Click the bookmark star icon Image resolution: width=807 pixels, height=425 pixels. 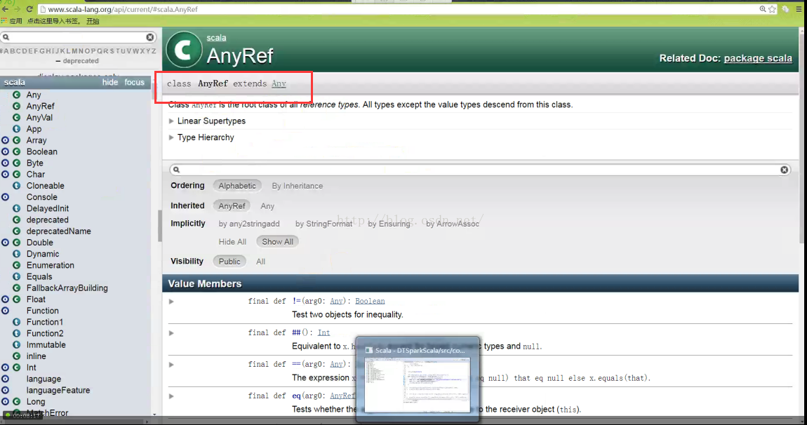coord(772,8)
